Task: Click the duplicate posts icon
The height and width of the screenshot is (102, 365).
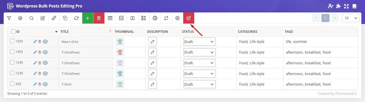Action: (x=65, y=18)
